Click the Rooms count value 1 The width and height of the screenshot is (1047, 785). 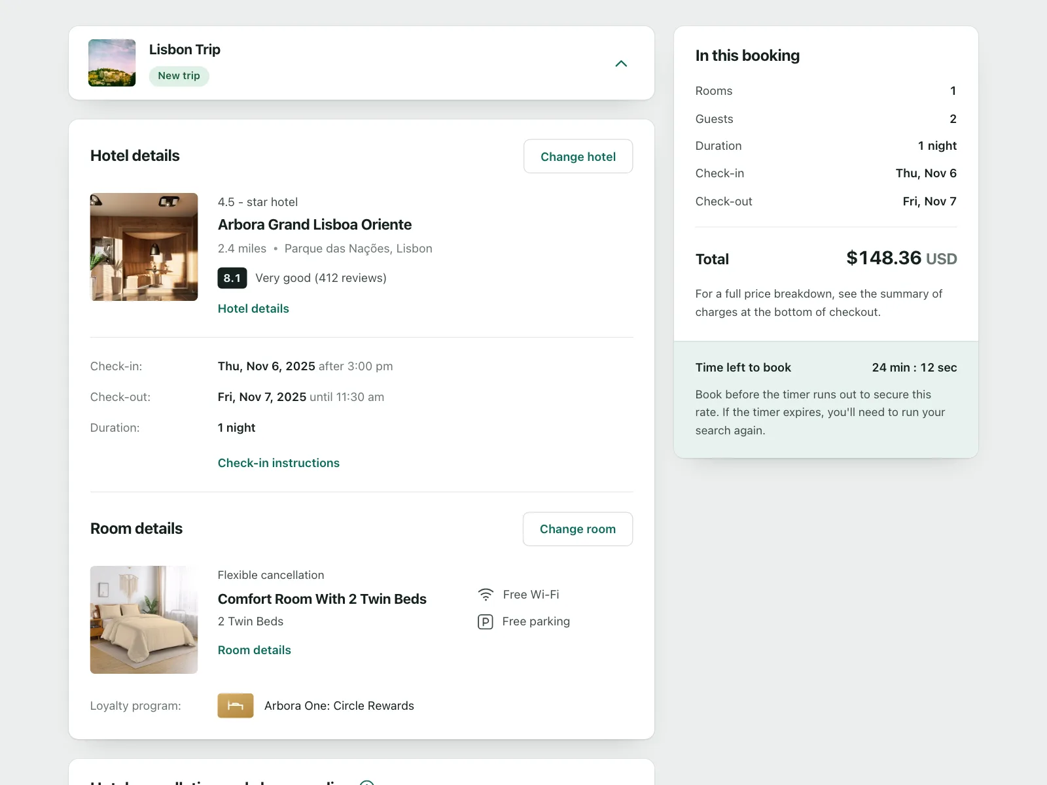tap(953, 91)
